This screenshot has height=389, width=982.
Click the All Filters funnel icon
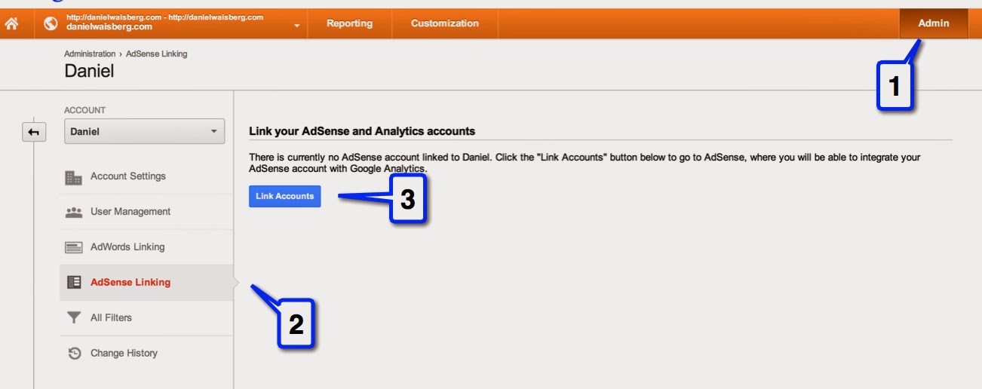coord(74,318)
